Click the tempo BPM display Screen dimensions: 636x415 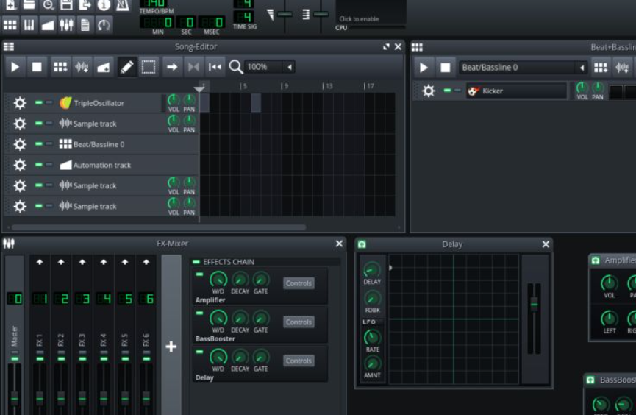pyautogui.click(x=157, y=3)
